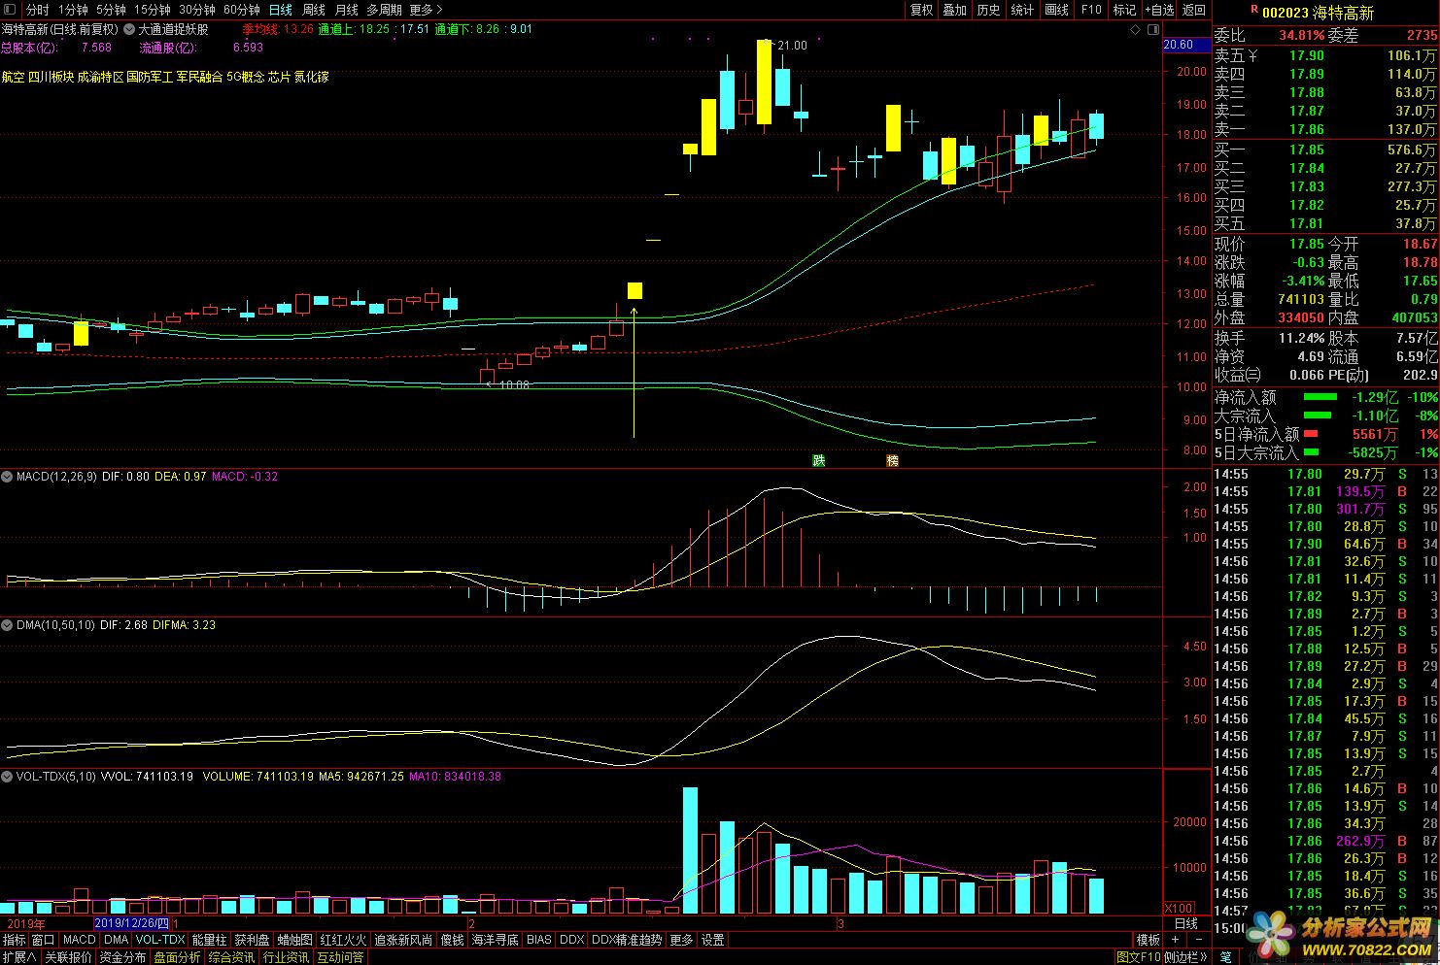Click the panel layout icon left of 分时

[12, 10]
